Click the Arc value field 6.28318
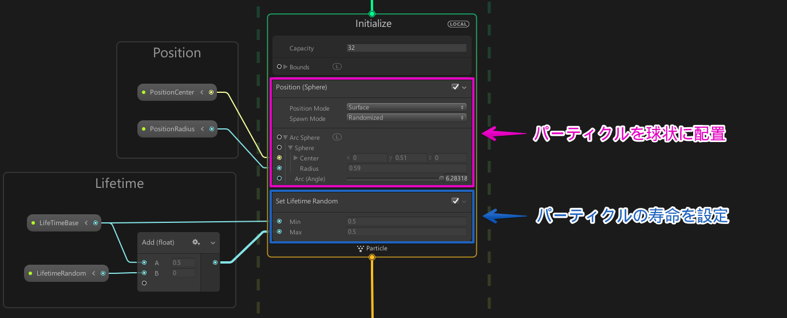The width and height of the screenshot is (787, 318). click(456, 178)
